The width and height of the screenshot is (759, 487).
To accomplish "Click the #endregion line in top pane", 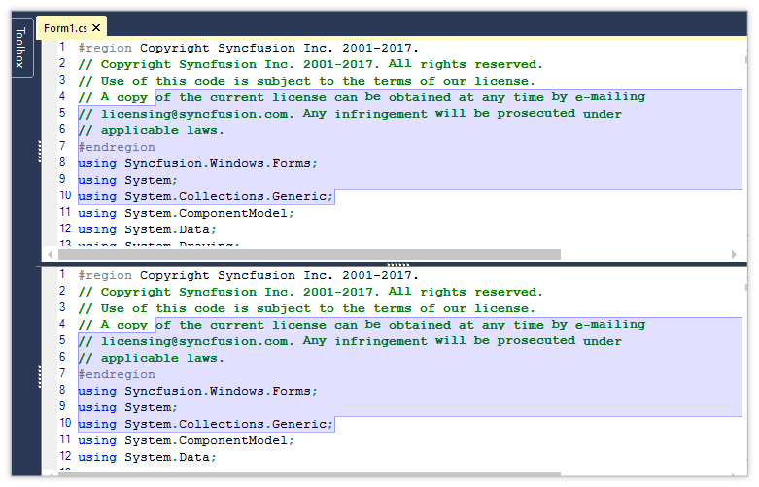I will (x=117, y=147).
